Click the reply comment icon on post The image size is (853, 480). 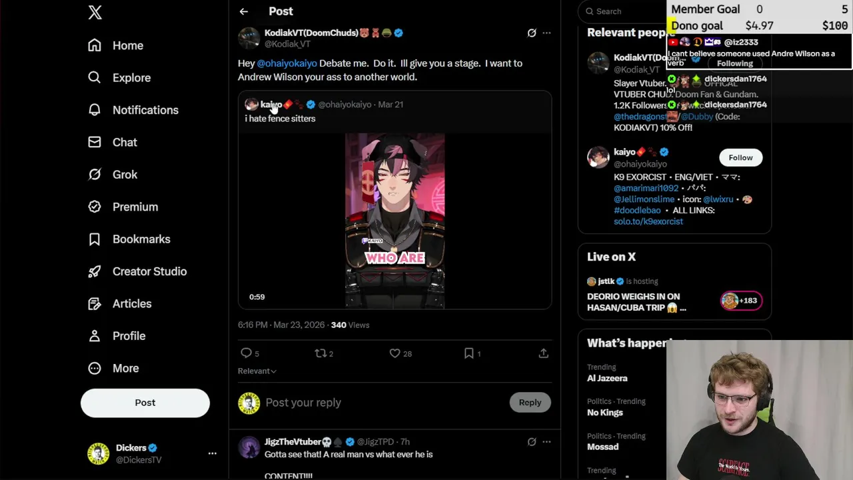pyautogui.click(x=247, y=353)
